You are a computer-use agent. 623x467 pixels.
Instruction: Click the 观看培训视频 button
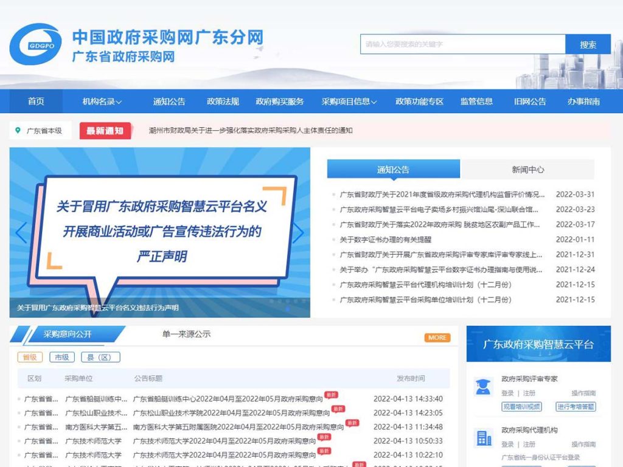[521, 407]
